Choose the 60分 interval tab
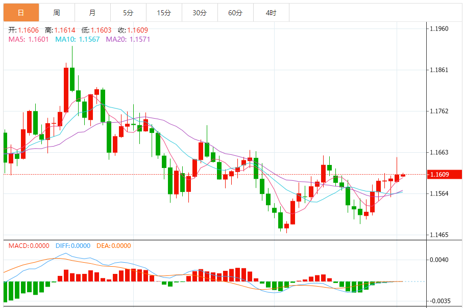The image size is (464, 308). (235, 13)
